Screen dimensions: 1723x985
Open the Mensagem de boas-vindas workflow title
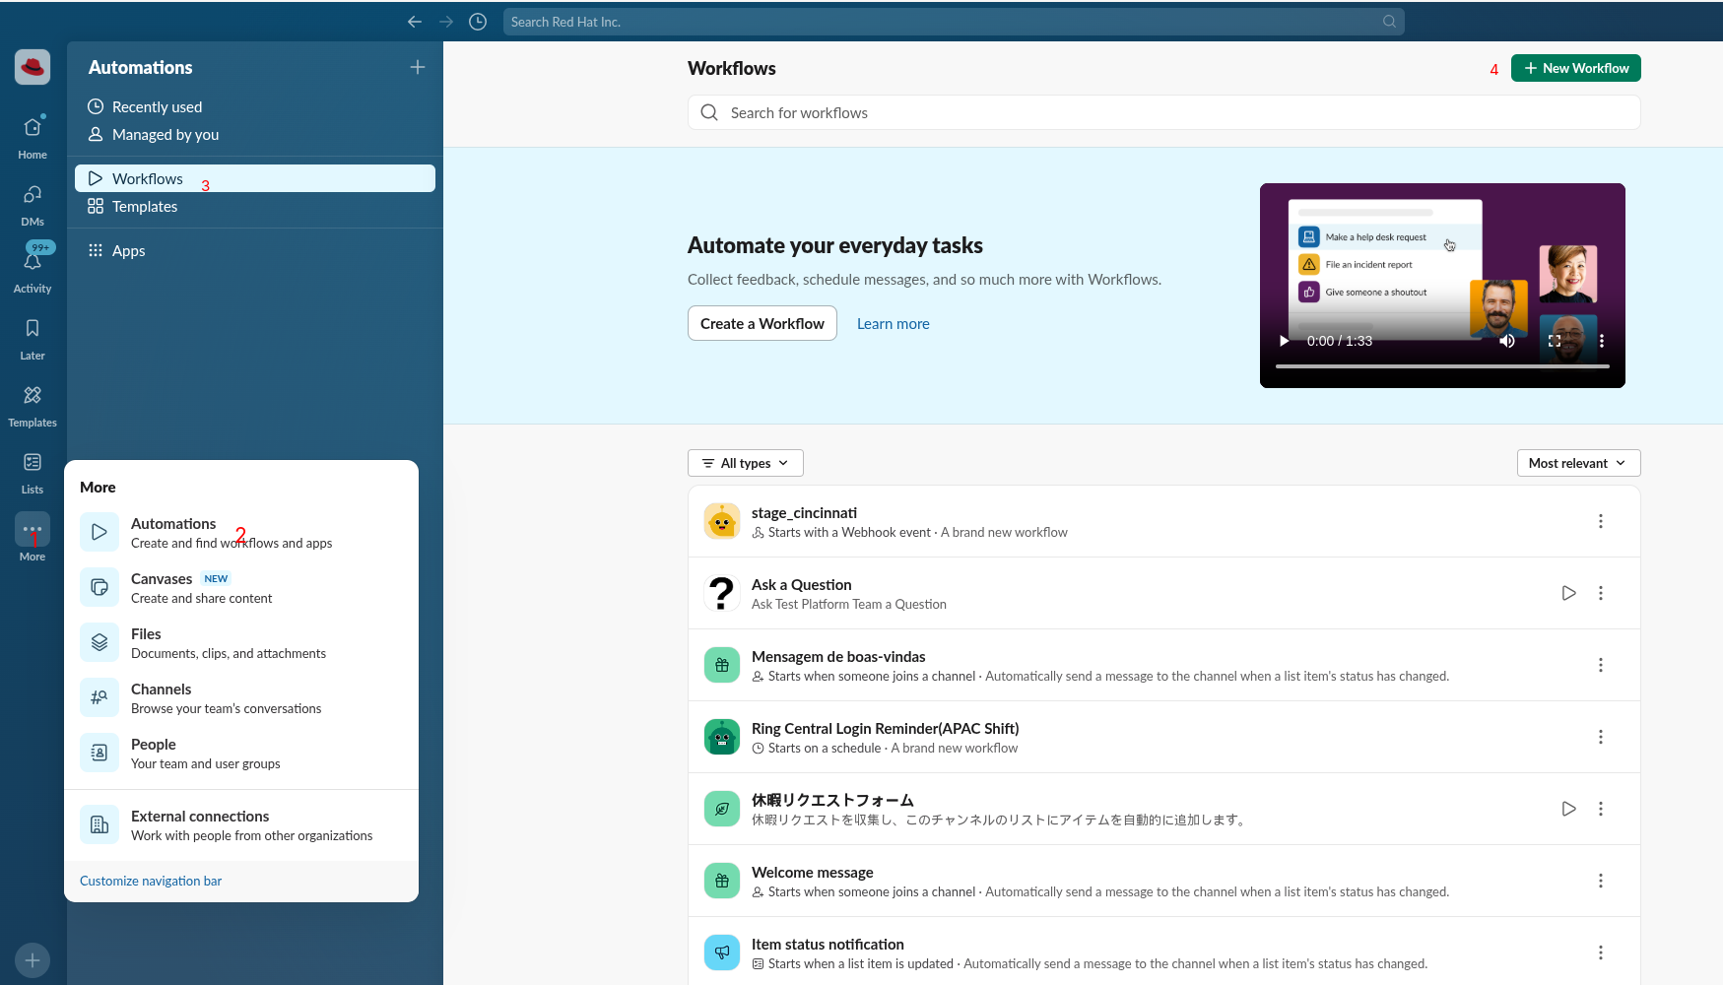point(838,656)
